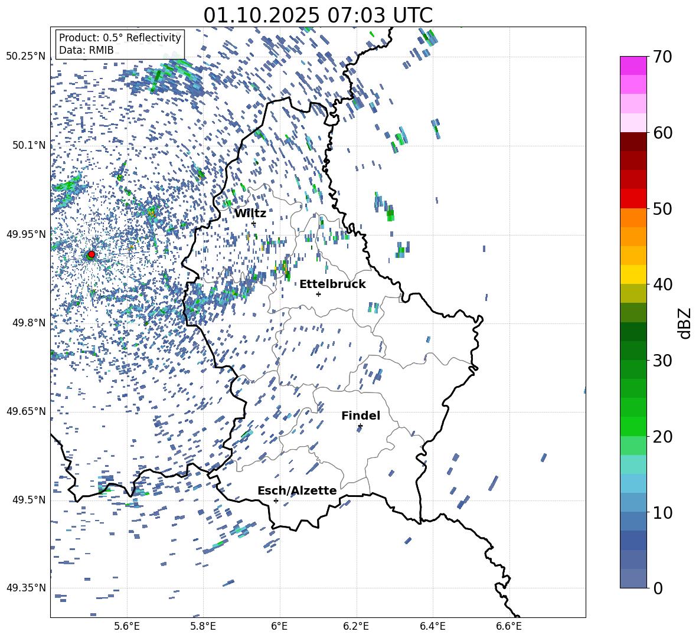
Task: Click the magenta swatch at colorbar top
Action: pos(633,66)
